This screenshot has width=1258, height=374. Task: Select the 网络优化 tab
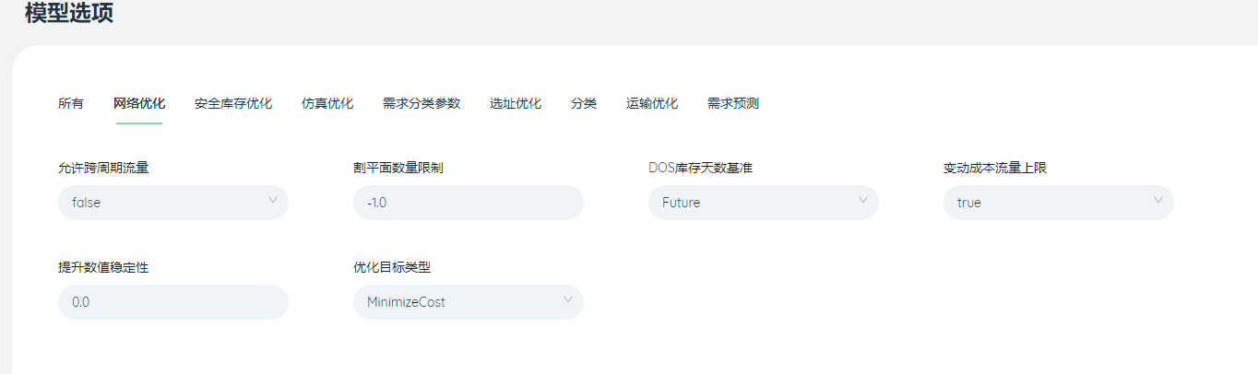point(139,103)
